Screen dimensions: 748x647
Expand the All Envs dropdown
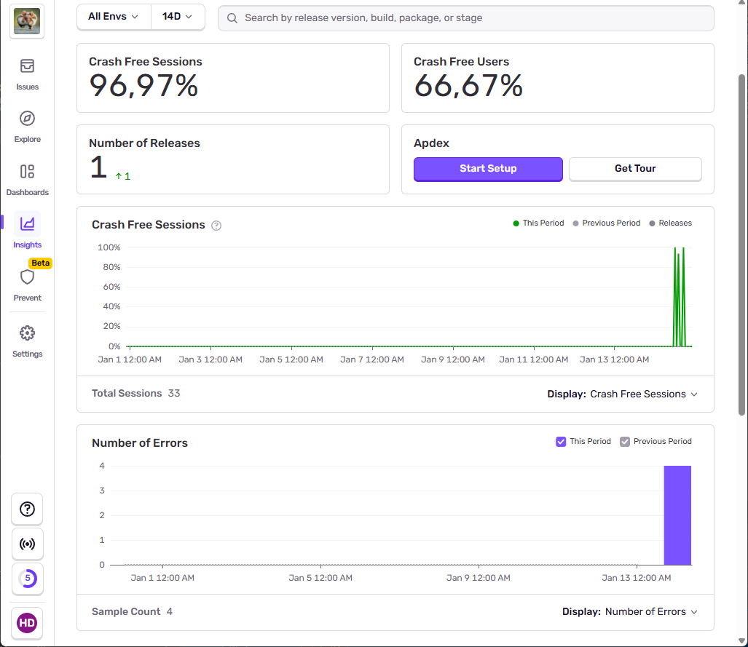click(x=114, y=17)
